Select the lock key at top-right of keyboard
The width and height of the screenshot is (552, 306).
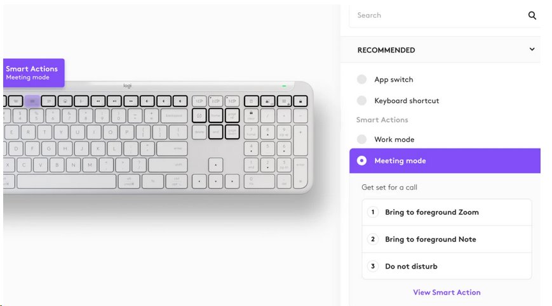300,101
